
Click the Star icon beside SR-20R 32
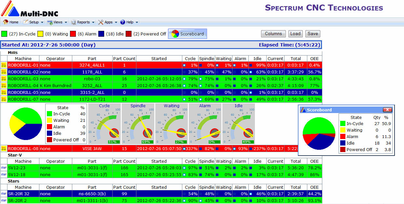click(x=4, y=194)
